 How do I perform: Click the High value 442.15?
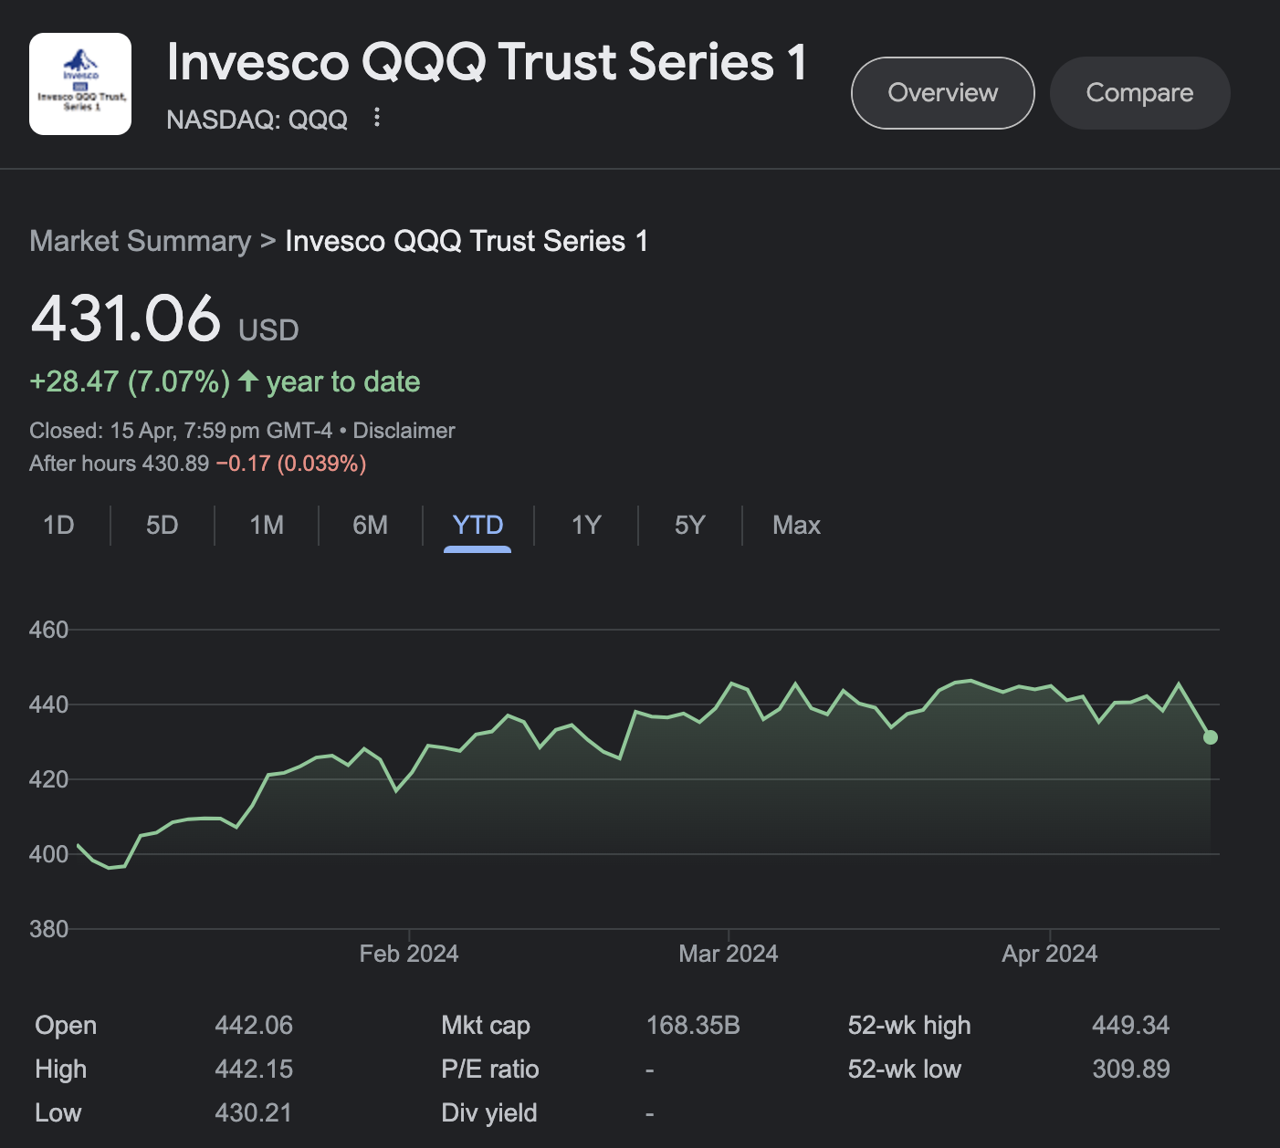[x=254, y=1070]
